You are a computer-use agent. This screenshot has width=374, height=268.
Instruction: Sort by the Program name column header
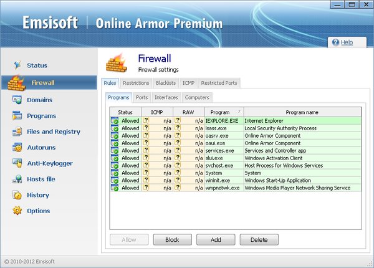[302, 112]
